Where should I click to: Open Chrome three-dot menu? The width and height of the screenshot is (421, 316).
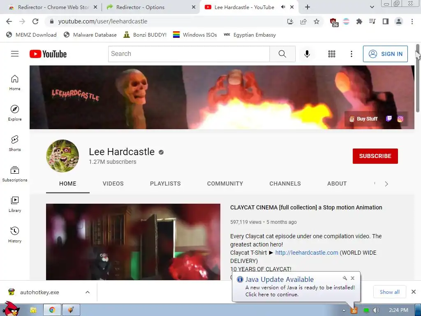[x=412, y=21]
